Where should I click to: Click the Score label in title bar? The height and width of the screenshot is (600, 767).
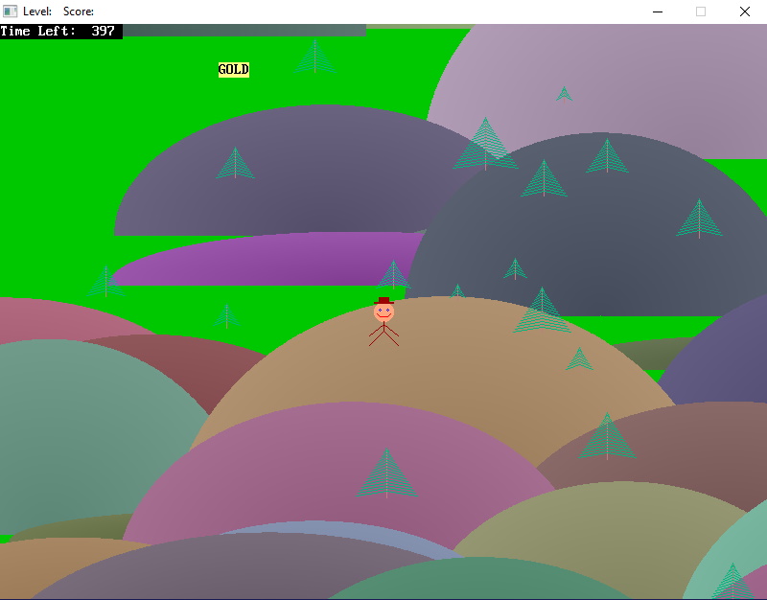tap(79, 12)
